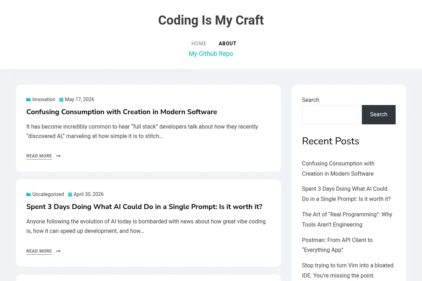The width and height of the screenshot is (422, 281).
Task: Click the calendar icon next to April 30, 2026
Action: [x=70, y=195]
